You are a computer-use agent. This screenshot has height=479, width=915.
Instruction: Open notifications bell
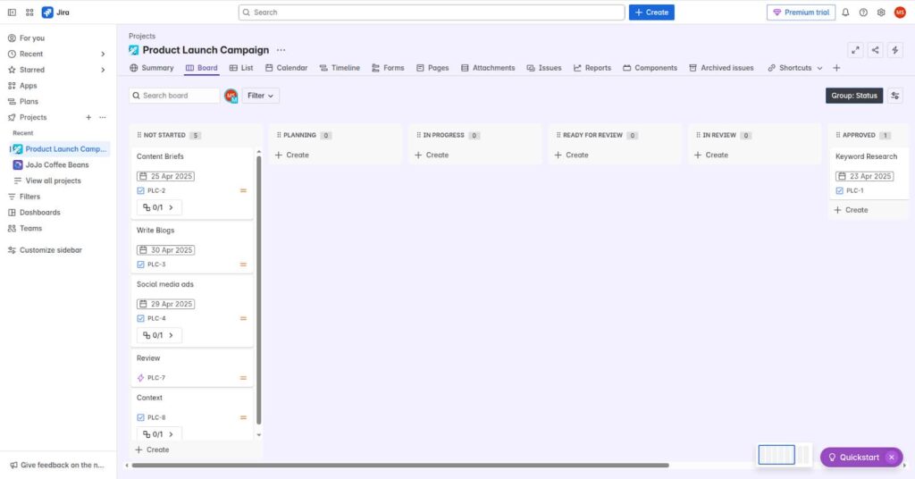tap(845, 13)
